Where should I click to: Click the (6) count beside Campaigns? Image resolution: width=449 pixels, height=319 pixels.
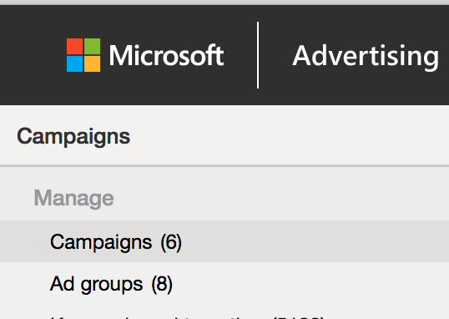point(171,242)
